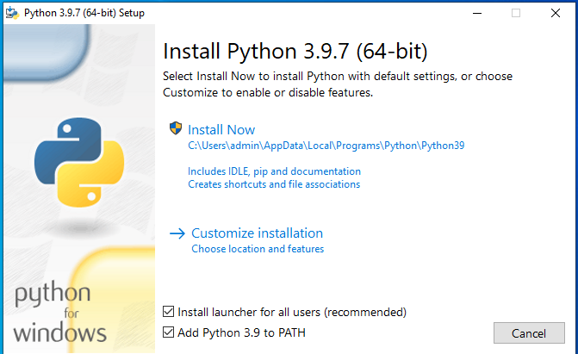Click the disabled maximize window button

coord(516,13)
